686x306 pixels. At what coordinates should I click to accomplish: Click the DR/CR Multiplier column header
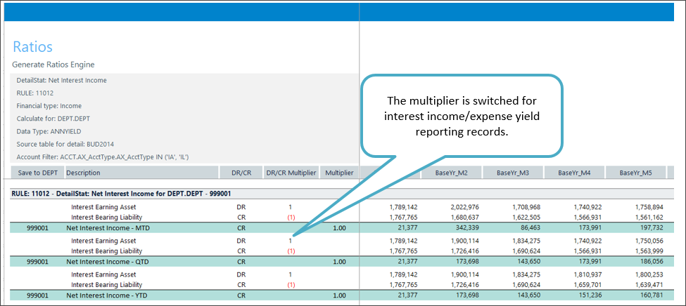291,173
